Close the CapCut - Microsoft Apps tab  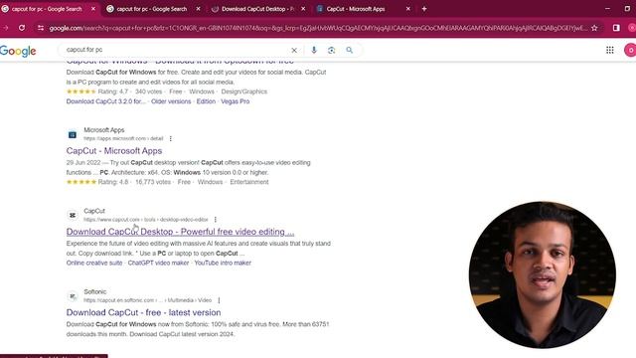click(408, 9)
